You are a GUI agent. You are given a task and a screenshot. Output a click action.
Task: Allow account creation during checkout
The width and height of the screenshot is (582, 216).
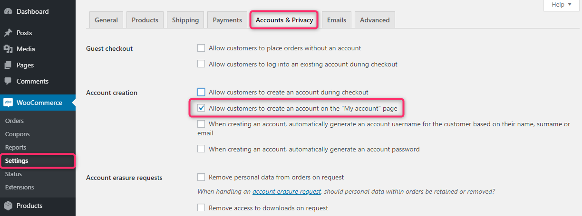coord(201,92)
